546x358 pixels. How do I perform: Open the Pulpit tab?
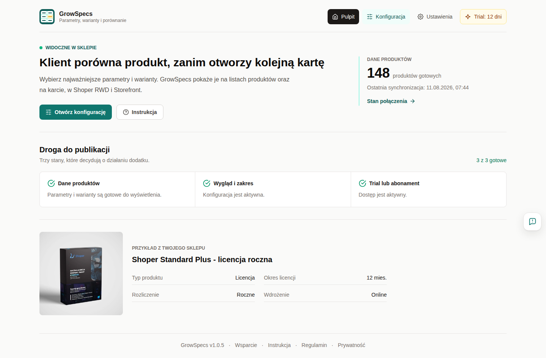click(343, 17)
